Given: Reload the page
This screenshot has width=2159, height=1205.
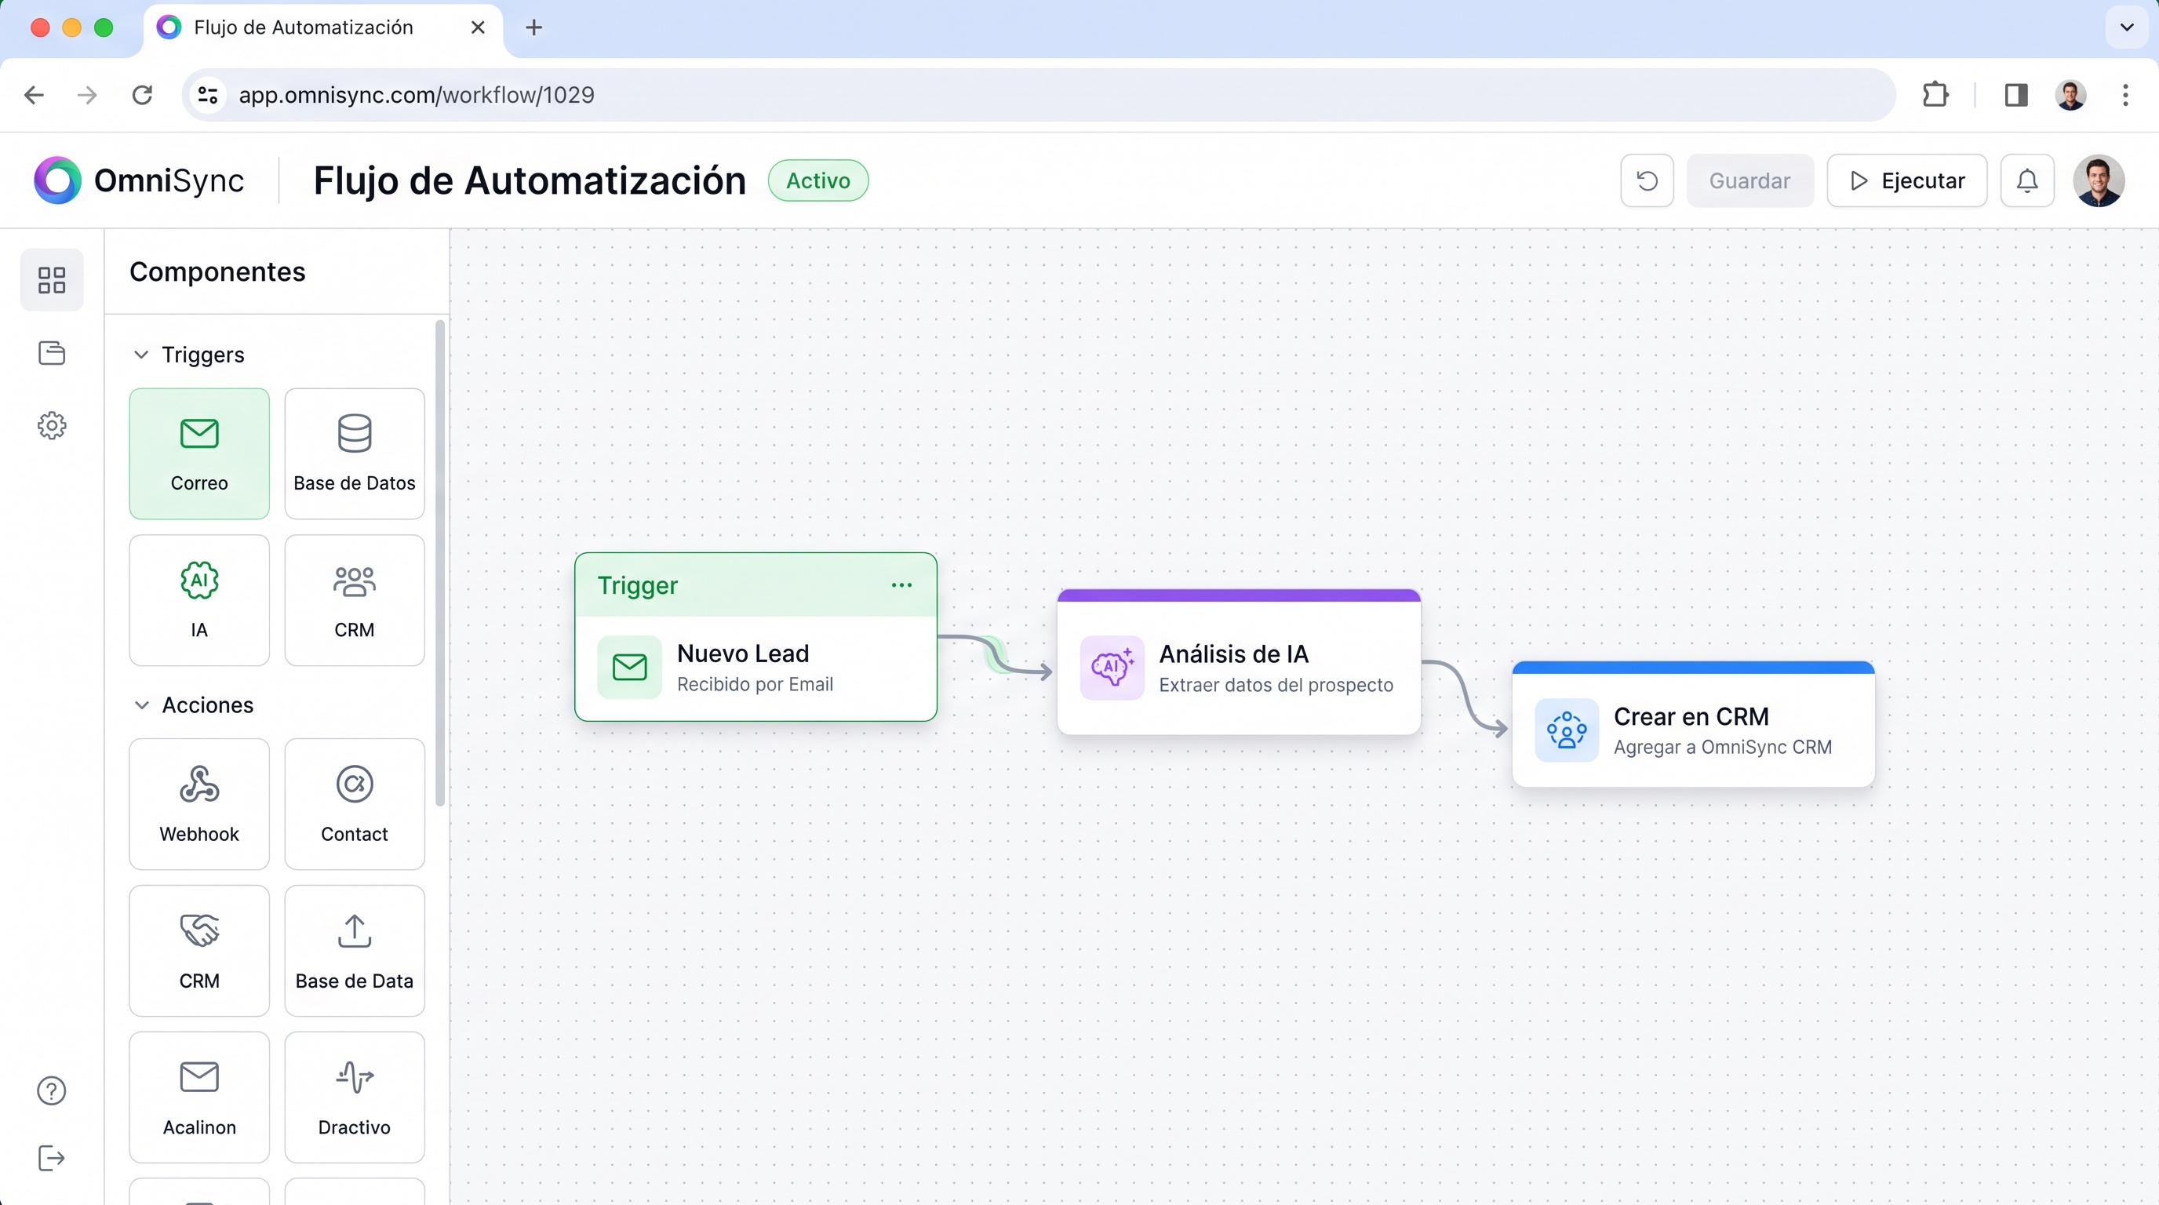Looking at the screenshot, I should [143, 95].
